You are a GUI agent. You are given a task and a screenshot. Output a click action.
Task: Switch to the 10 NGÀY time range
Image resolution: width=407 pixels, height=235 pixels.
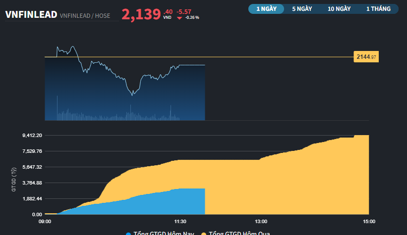tap(339, 9)
